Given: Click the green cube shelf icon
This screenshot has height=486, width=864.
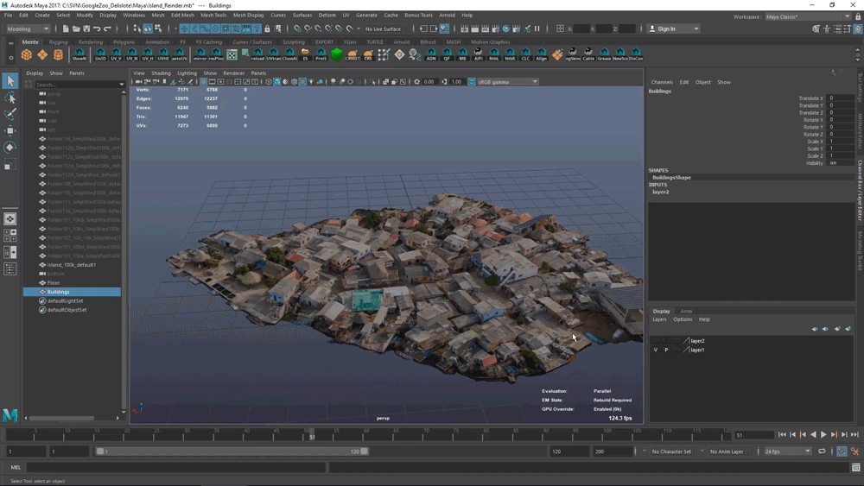Looking at the screenshot, I should coord(337,54).
